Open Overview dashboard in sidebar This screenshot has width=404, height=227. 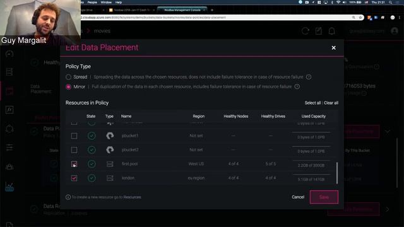click(x=9, y=54)
